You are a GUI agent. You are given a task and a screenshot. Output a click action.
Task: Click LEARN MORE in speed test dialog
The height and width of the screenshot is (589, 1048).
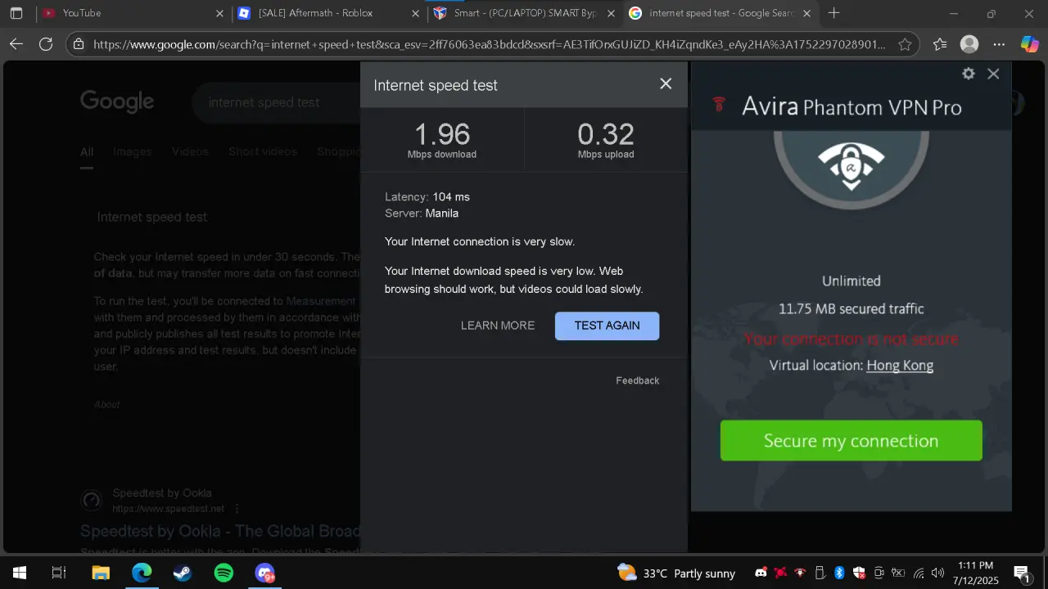(498, 326)
